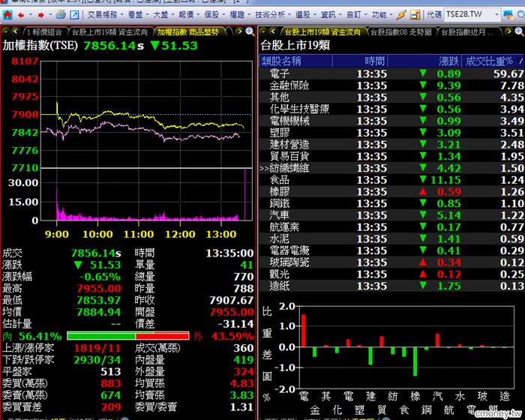Select the 汽車 sector row
This screenshot has width=525, height=420.
point(391,215)
